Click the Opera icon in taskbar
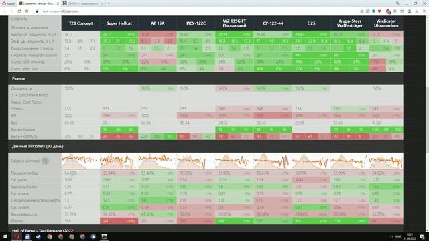Viewport: 429px width, 241px height. pyautogui.click(x=16, y=236)
